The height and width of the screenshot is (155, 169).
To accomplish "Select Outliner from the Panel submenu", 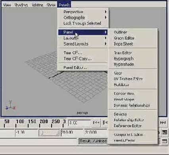I will 120,32.
